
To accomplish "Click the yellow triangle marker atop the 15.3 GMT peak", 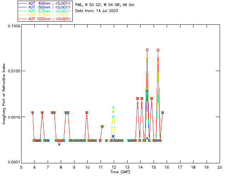I will (158, 63).
